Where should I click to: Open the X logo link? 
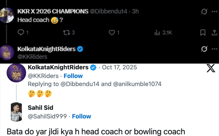point(211,68)
